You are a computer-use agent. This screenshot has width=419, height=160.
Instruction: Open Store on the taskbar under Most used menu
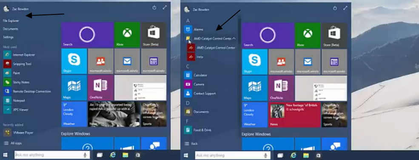pos(138,155)
